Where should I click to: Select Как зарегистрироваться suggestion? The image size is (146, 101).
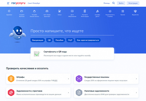pos(88,40)
